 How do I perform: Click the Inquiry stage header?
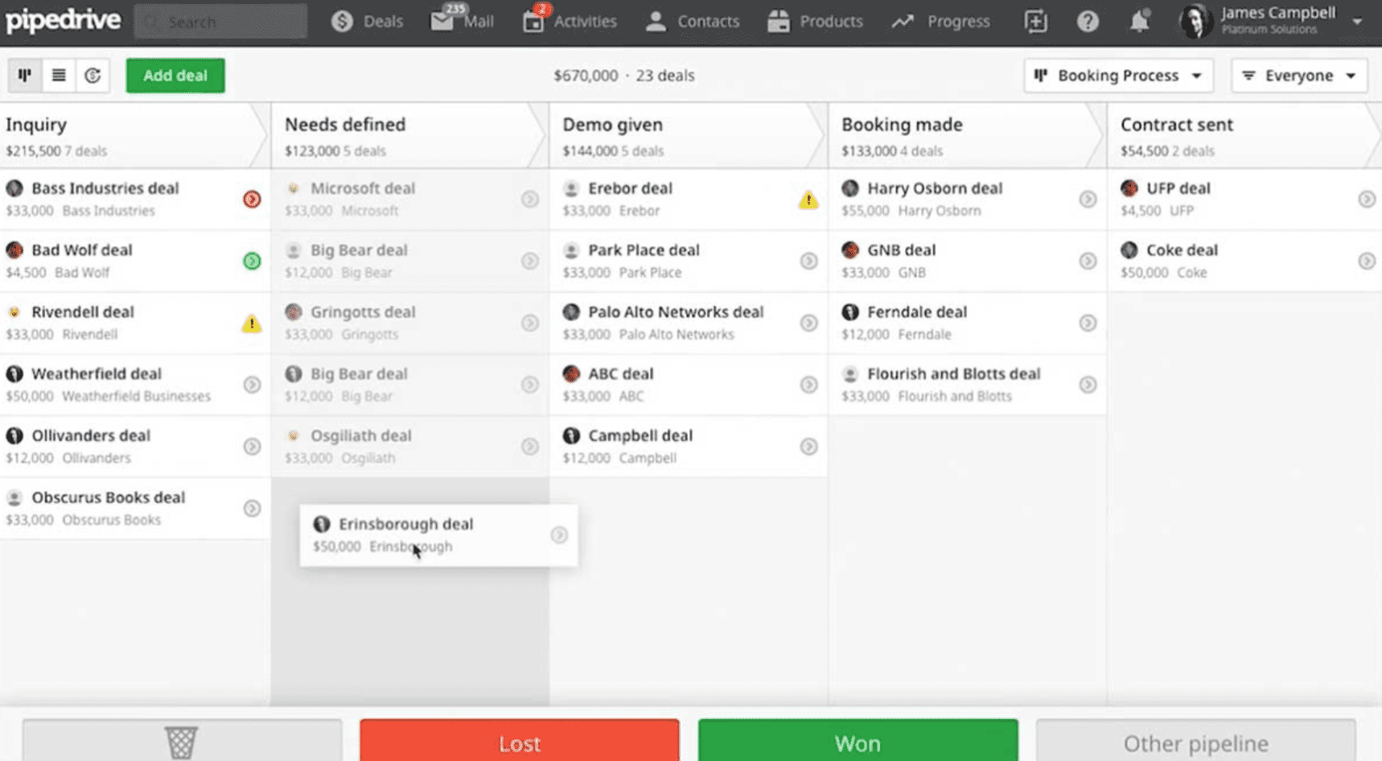(x=135, y=136)
